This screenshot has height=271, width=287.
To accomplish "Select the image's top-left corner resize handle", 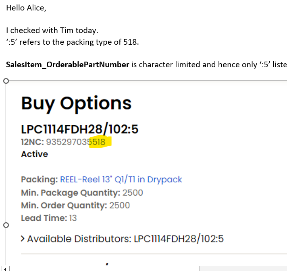I will 6,81.
